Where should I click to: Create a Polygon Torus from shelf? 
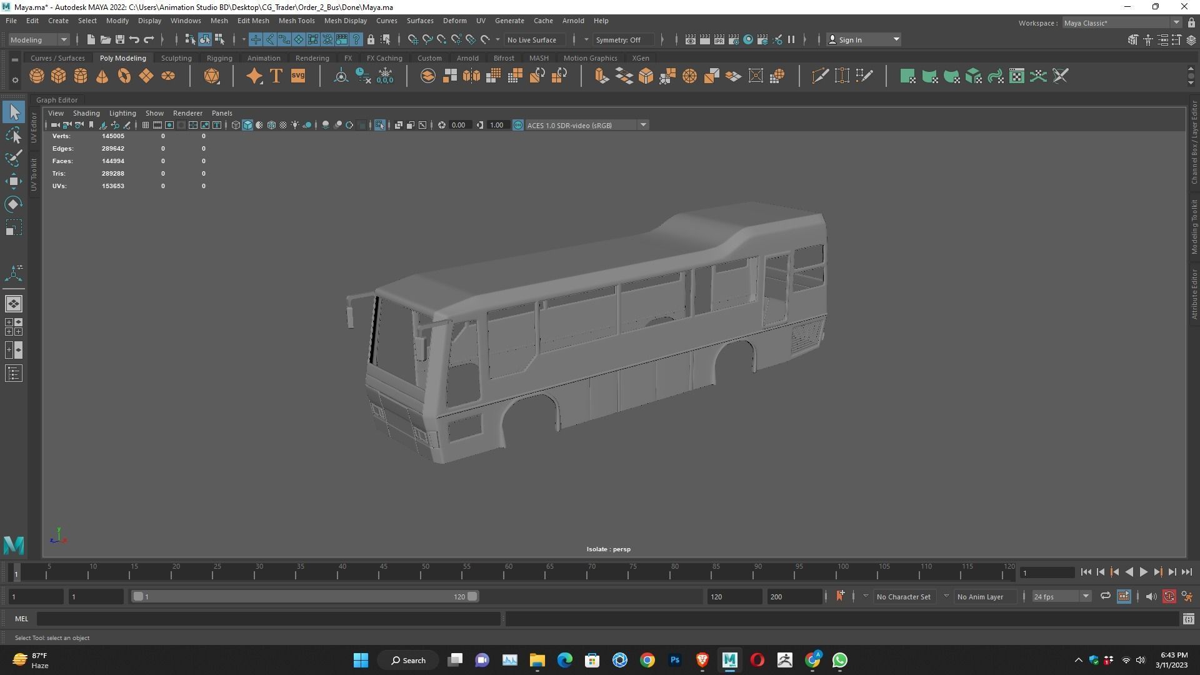[124, 76]
